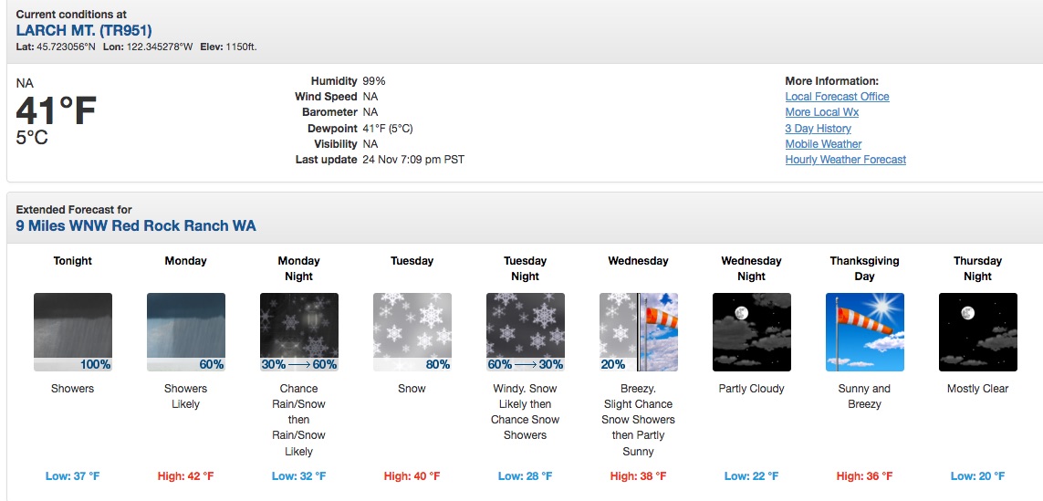Open the Mobile Weather link
1043x501 pixels.
tap(823, 143)
